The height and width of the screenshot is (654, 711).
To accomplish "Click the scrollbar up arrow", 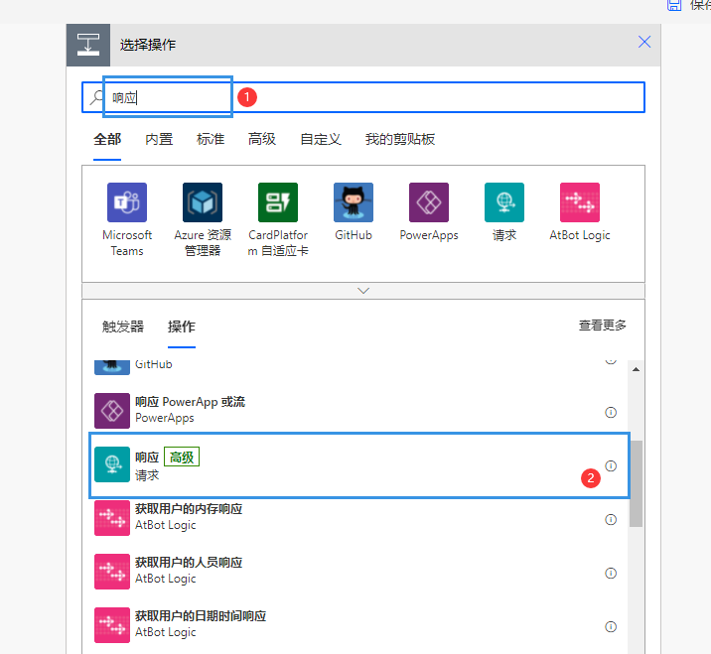I will pos(637,369).
